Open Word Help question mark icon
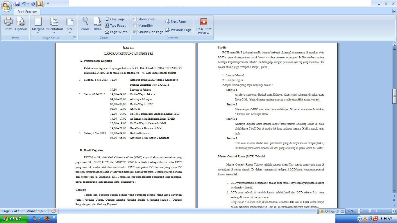This screenshot has height=223, width=397. [394, 11]
